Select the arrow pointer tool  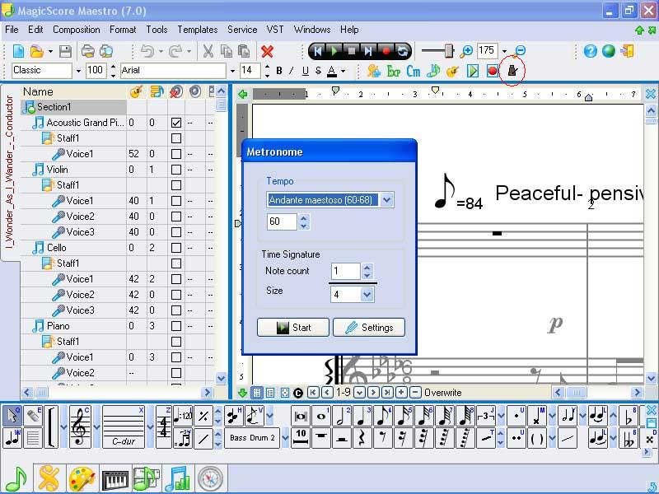tap(12, 416)
